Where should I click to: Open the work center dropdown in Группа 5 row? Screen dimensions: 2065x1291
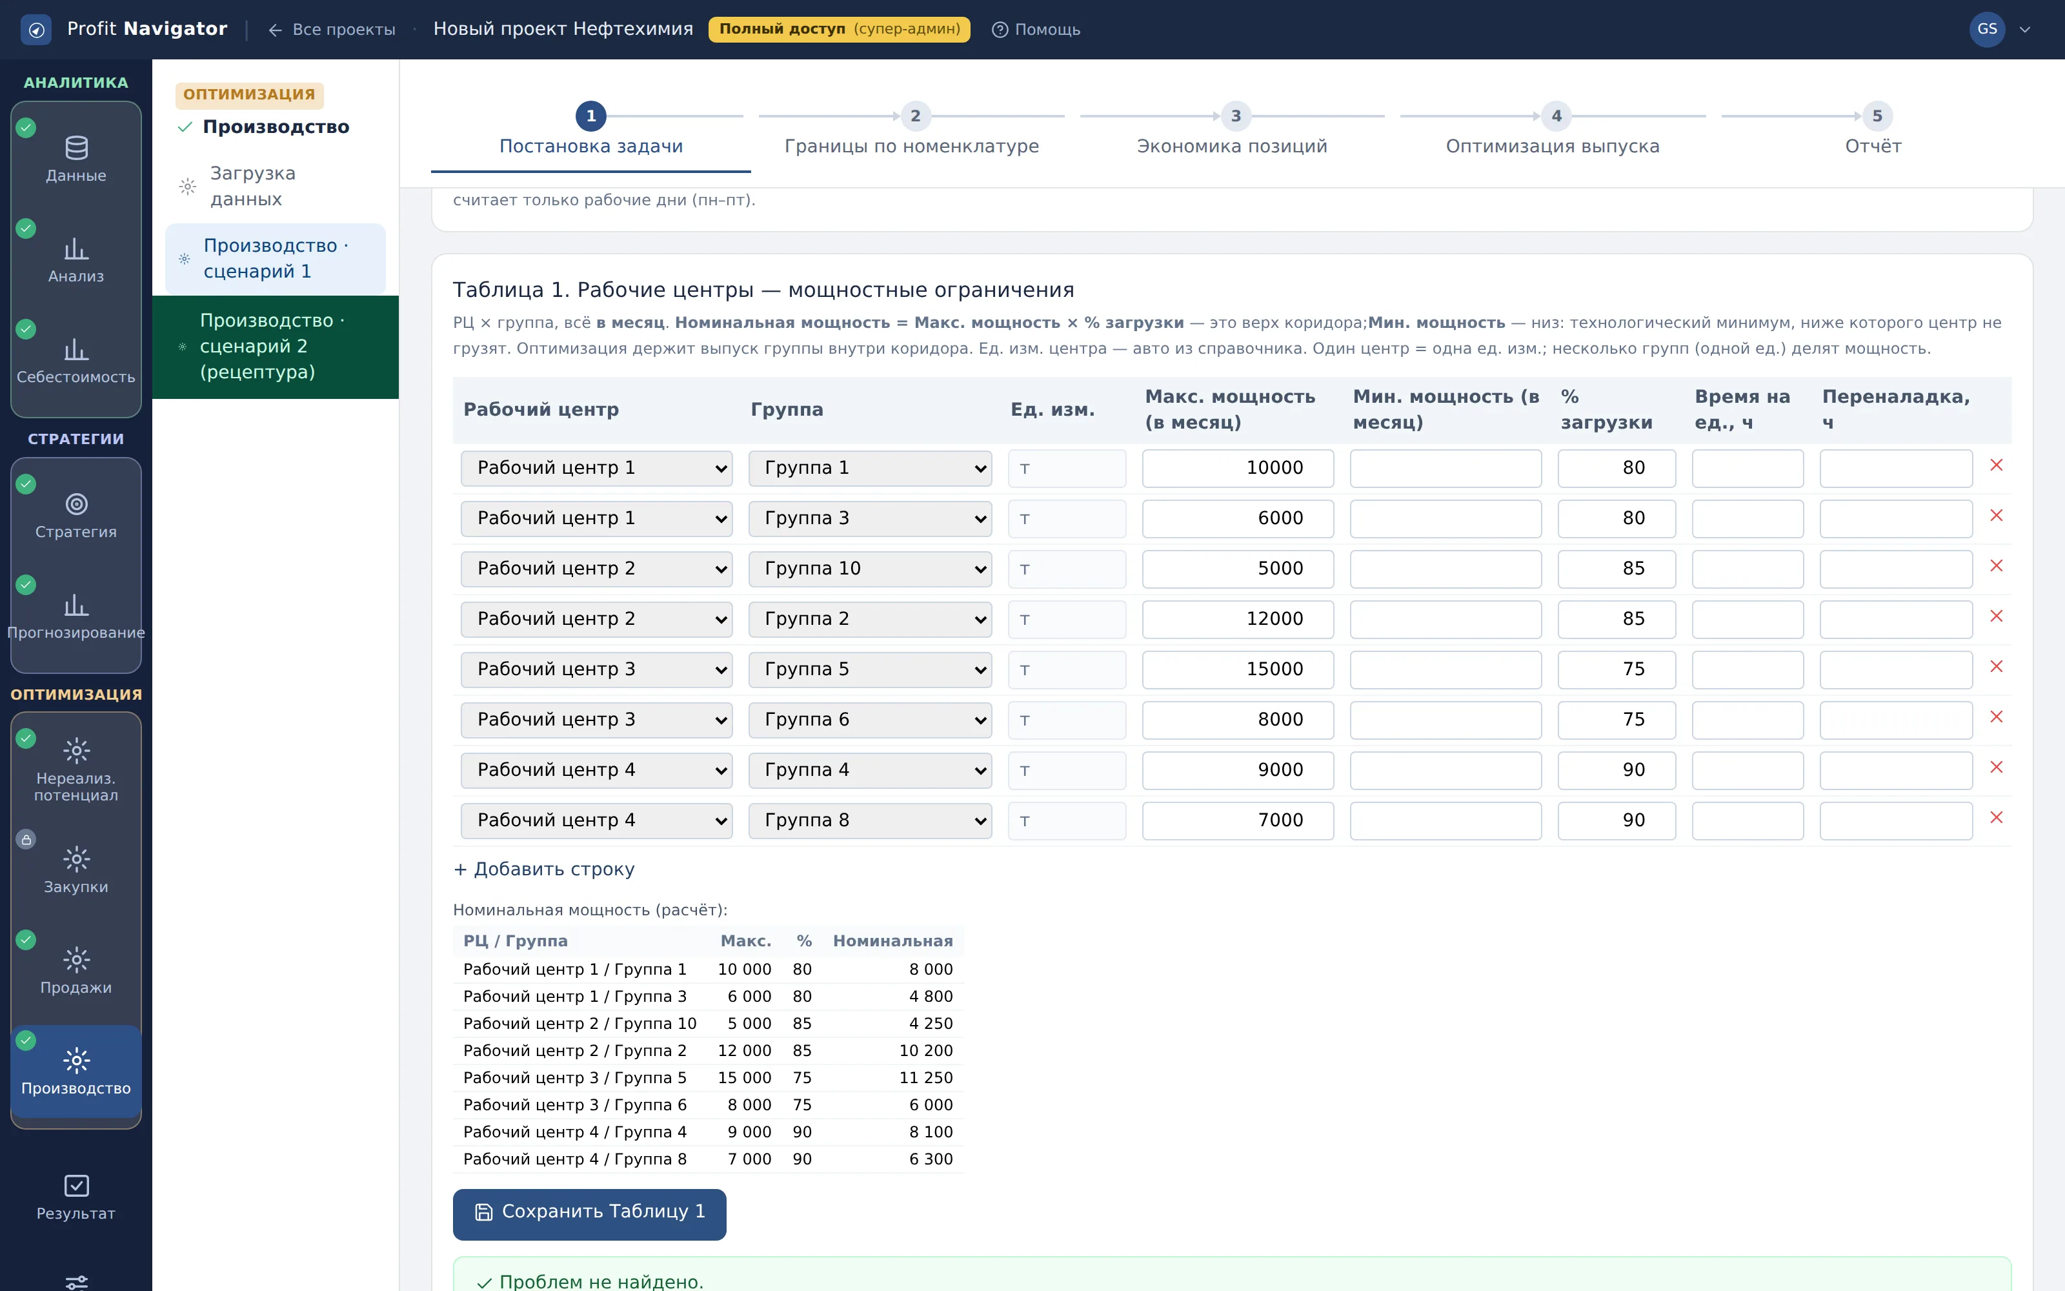point(596,669)
